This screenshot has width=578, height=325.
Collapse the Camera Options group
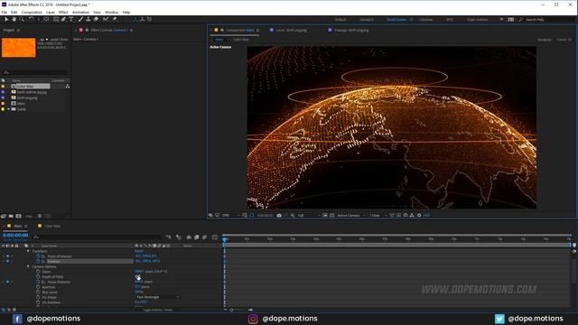point(28,266)
